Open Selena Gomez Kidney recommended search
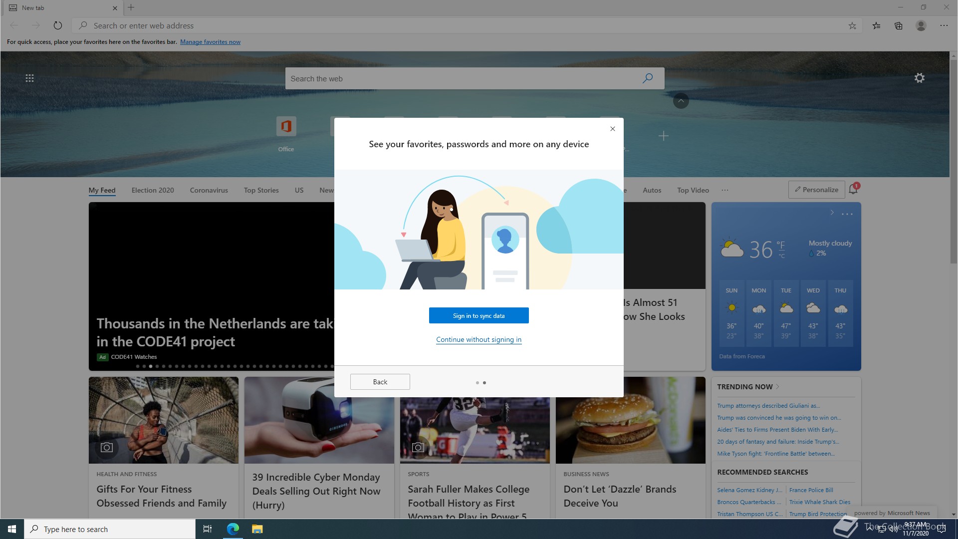This screenshot has height=539, width=958. point(749,490)
